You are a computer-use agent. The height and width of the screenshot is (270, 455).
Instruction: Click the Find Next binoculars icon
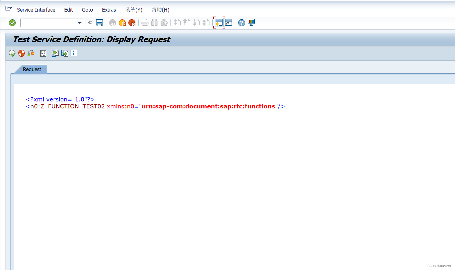point(164,23)
